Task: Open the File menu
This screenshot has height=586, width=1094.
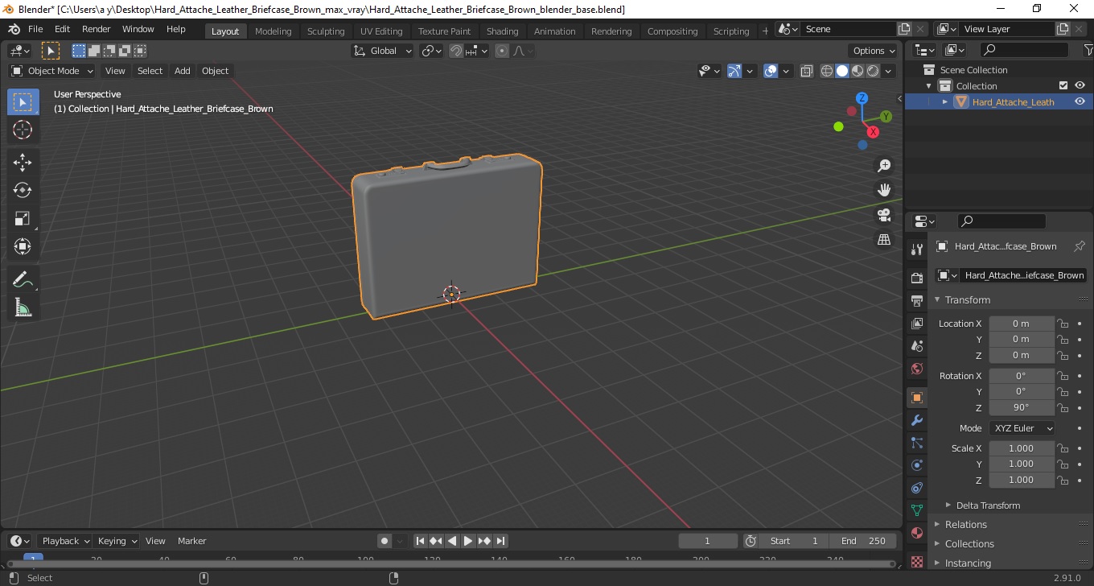Action: [35, 29]
